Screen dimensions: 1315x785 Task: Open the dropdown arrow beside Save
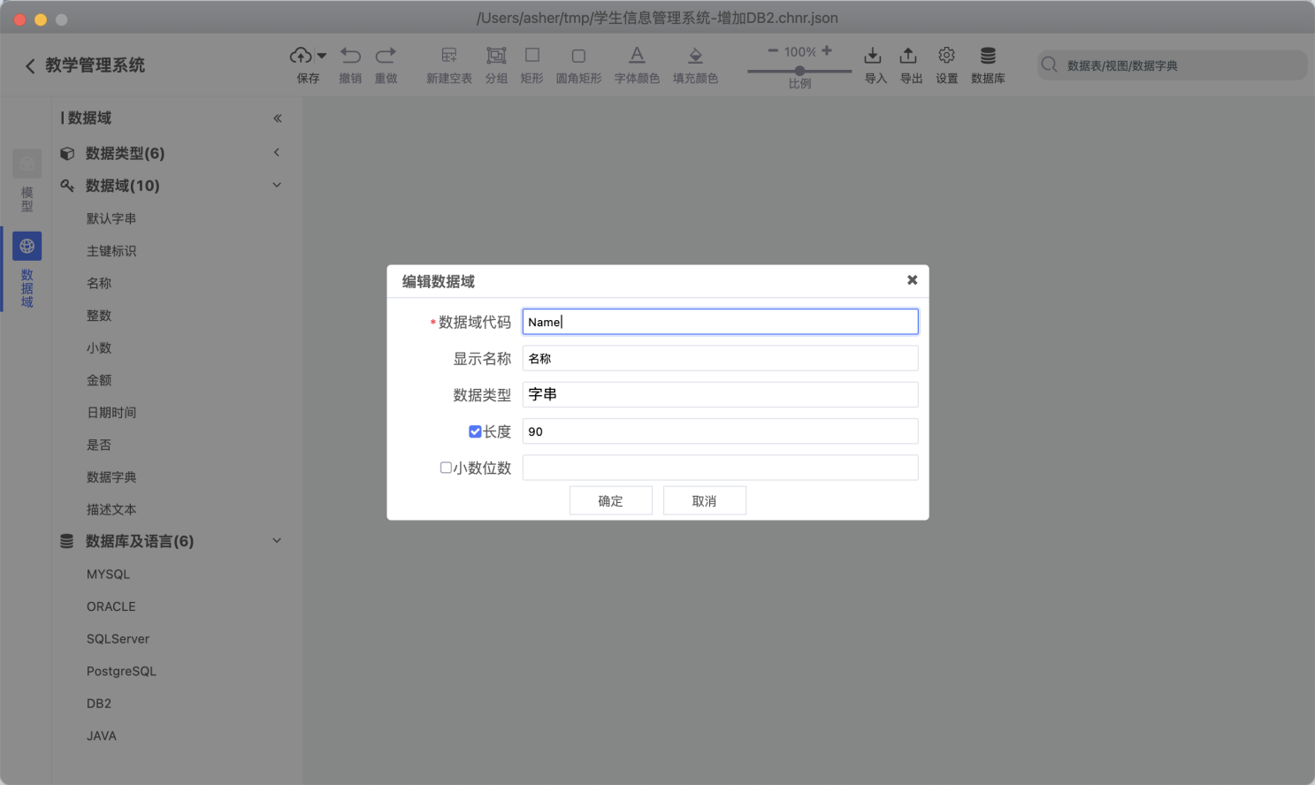pyautogui.click(x=322, y=56)
